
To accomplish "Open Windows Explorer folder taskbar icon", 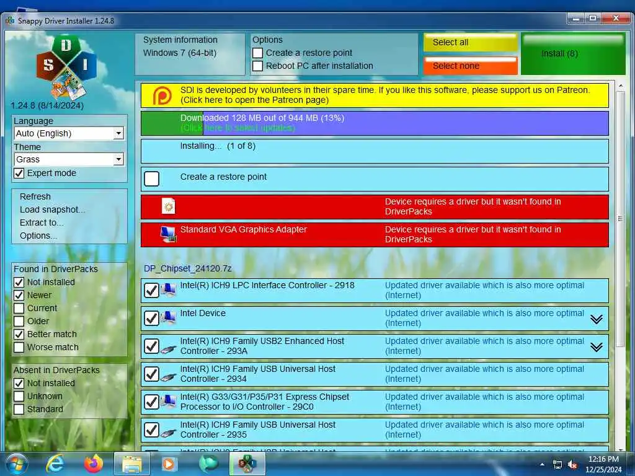I will [x=133, y=464].
